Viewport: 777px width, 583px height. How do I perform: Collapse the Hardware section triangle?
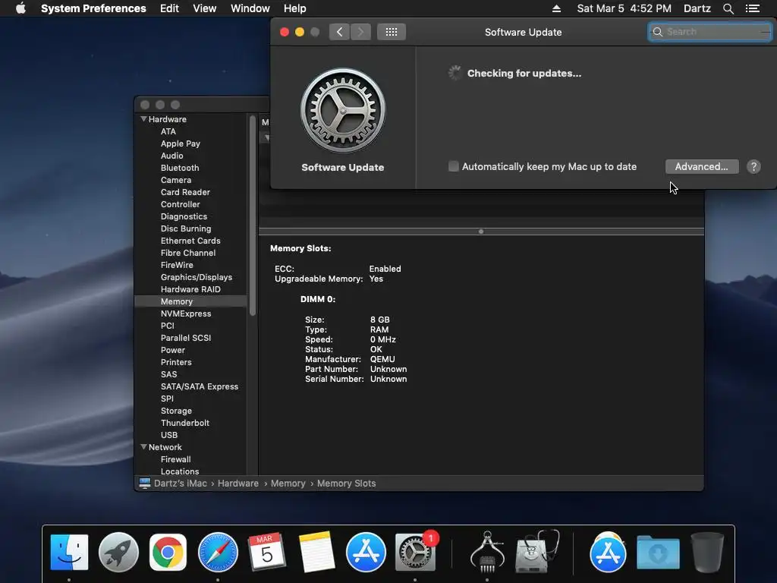pos(143,119)
